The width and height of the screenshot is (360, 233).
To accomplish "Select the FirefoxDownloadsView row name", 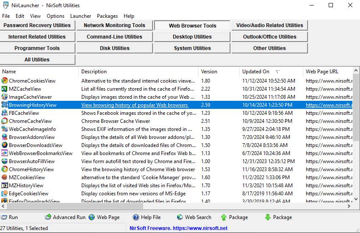I will tap(34, 201).
